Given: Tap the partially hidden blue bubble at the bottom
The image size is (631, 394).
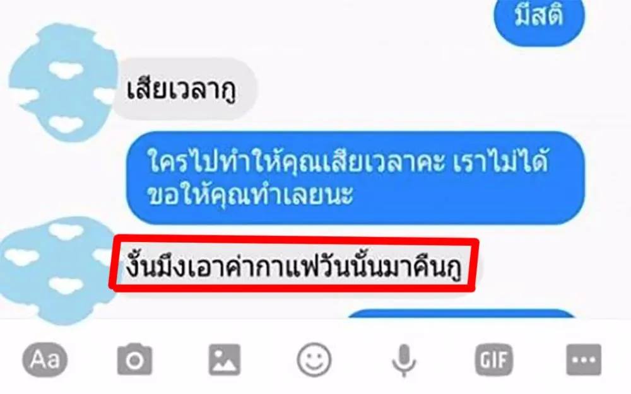Looking at the screenshot, I should (462, 313).
